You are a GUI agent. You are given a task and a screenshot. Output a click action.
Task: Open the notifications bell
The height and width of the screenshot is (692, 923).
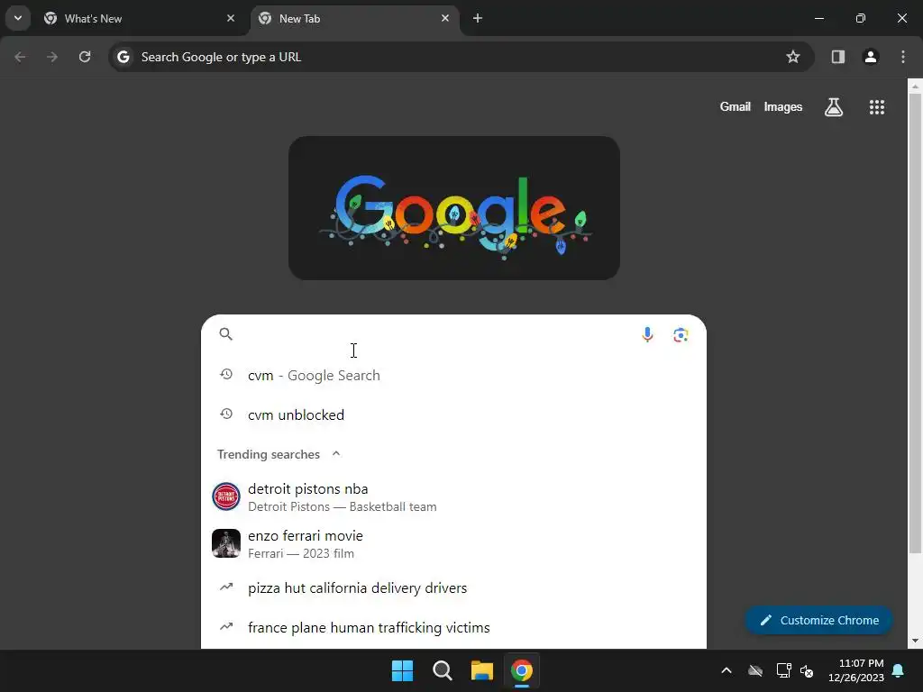click(899, 670)
